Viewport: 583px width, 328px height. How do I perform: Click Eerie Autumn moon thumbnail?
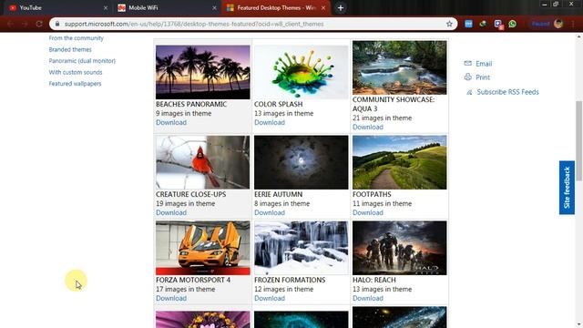[x=302, y=162]
